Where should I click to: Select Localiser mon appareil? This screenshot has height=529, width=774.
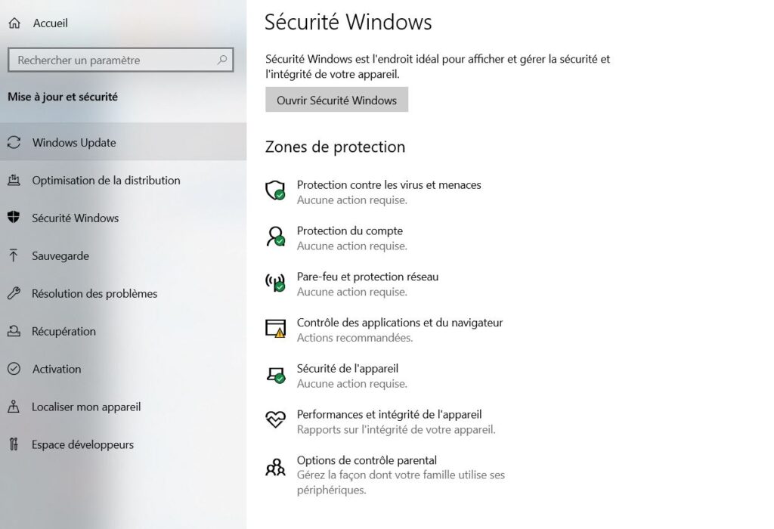pos(85,407)
